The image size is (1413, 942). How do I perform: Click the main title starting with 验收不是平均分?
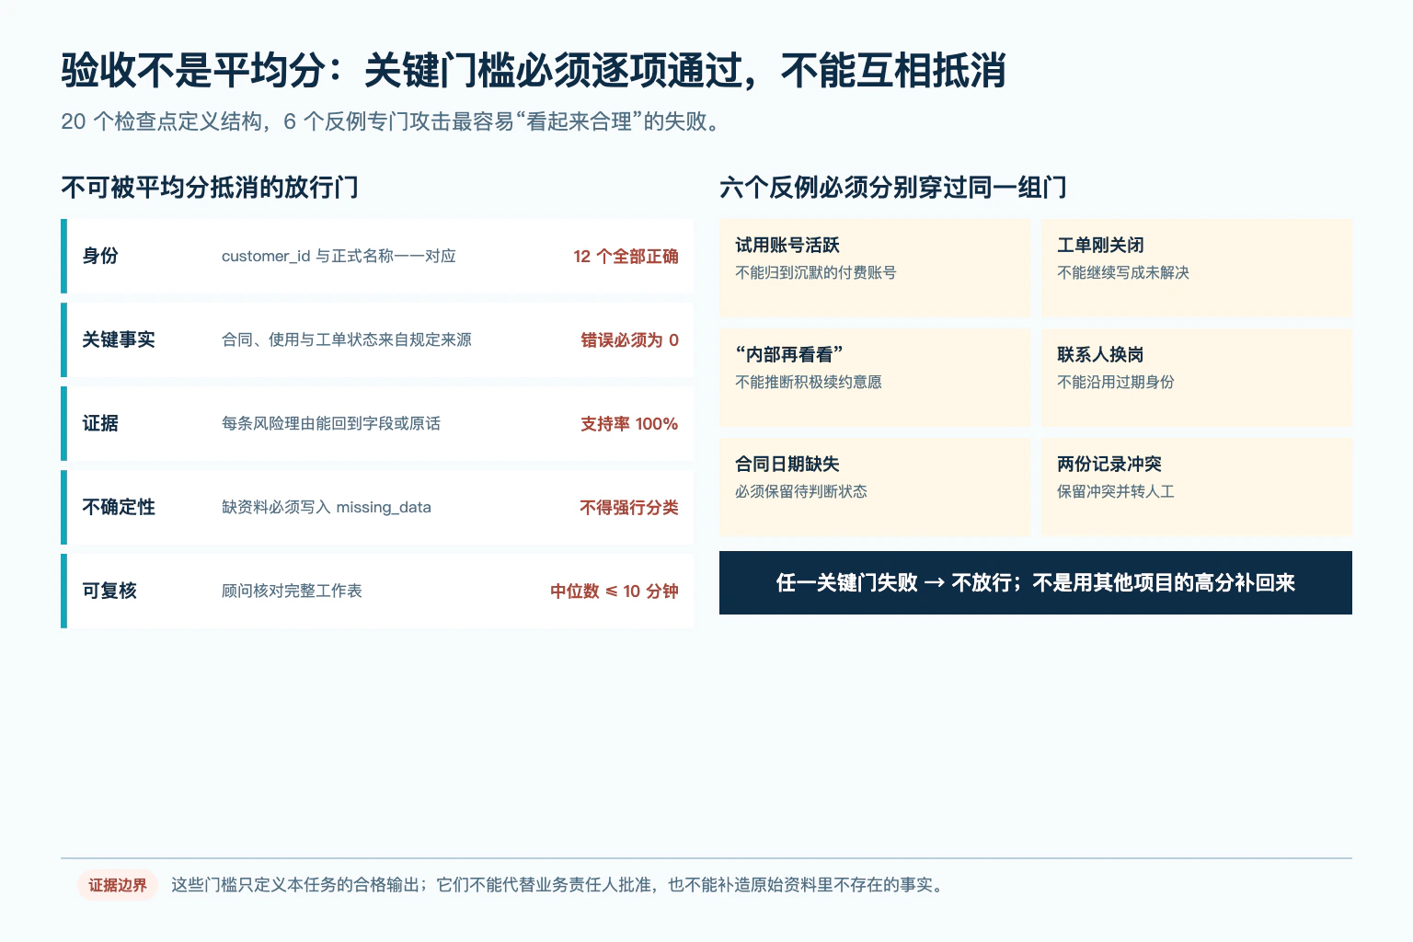(534, 71)
